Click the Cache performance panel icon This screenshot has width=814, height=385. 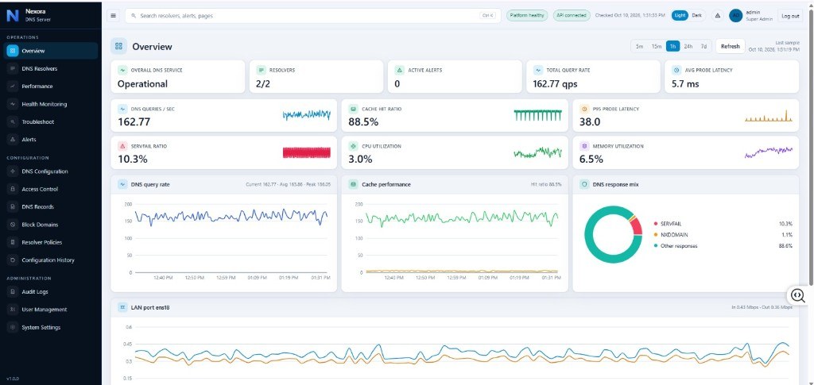click(353, 184)
